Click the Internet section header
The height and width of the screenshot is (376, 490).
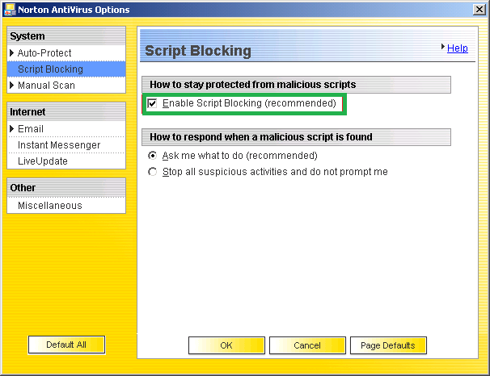(x=66, y=111)
